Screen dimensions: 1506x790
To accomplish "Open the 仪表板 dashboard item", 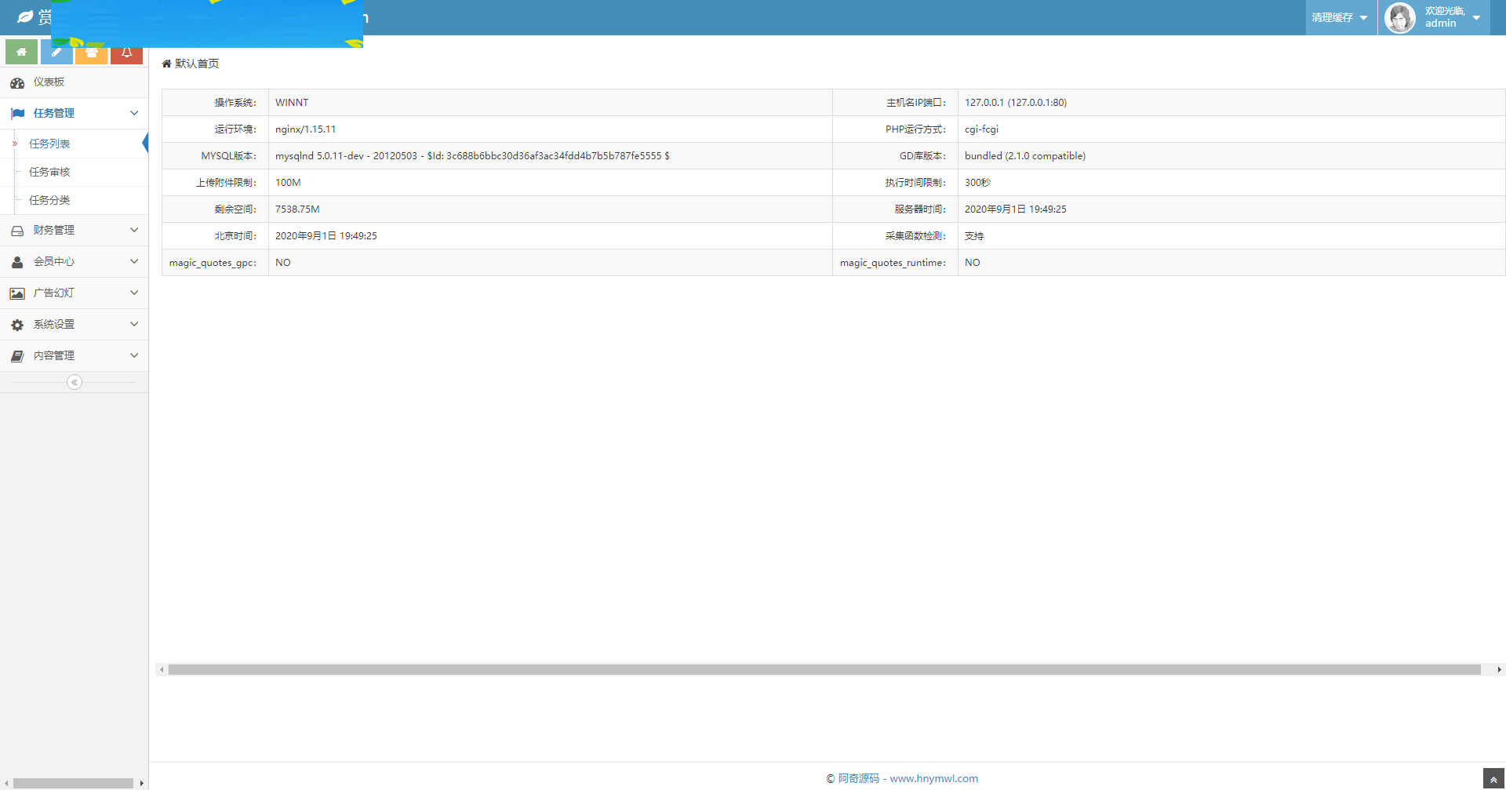I will 49,82.
